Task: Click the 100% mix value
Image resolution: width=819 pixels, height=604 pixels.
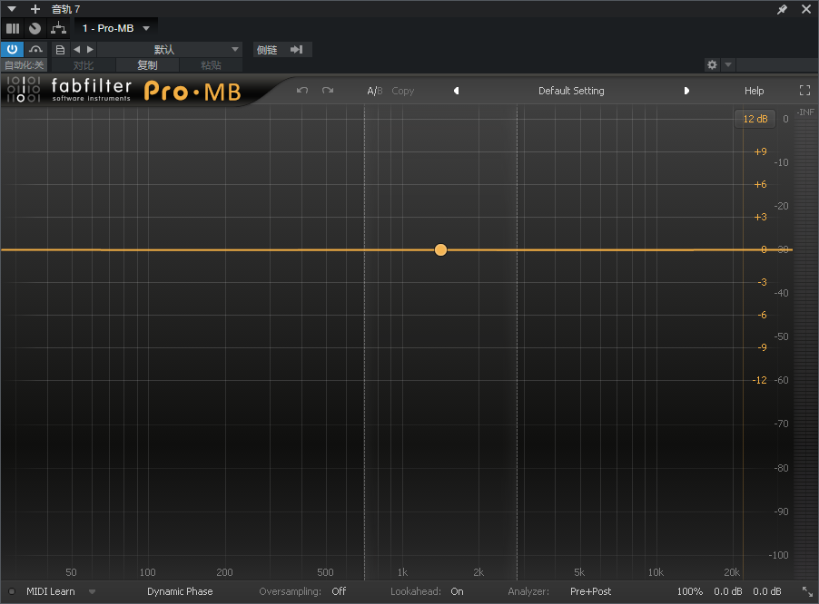Action: pyautogui.click(x=689, y=591)
